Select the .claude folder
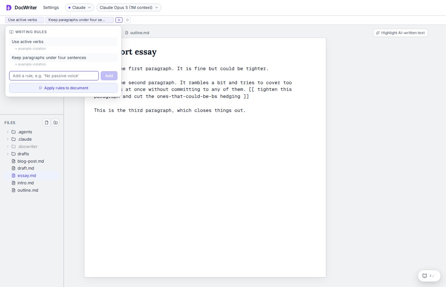 coord(32,139)
